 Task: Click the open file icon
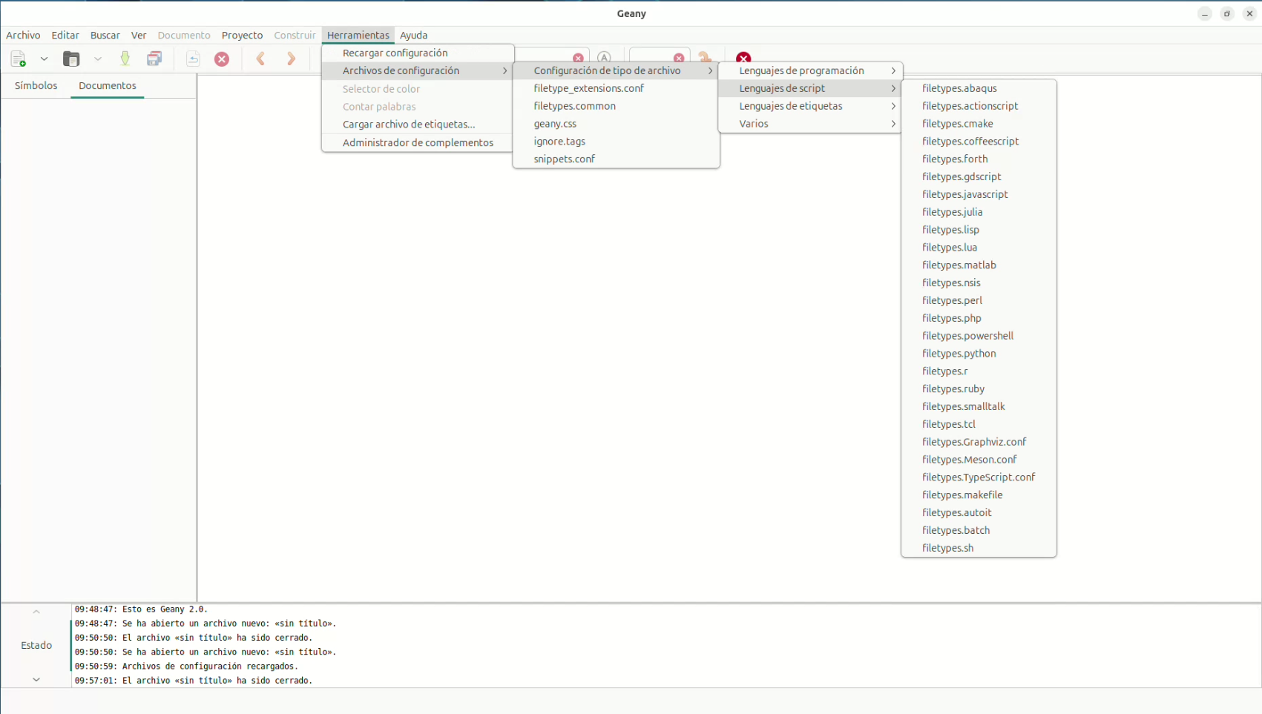71,59
